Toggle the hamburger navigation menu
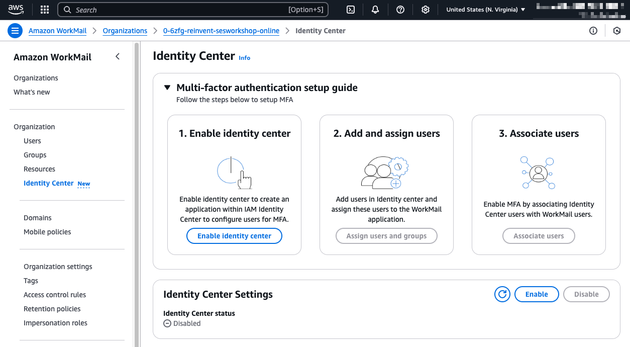Screen dimensions: 630x347 click(x=15, y=31)
